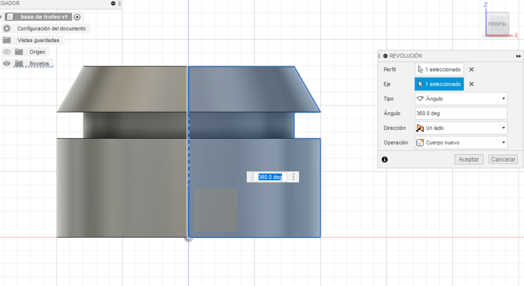The image size is (524, 286).
Task: Activate the base de trofeo v1 radio button
Action: (x=77, y=17)
